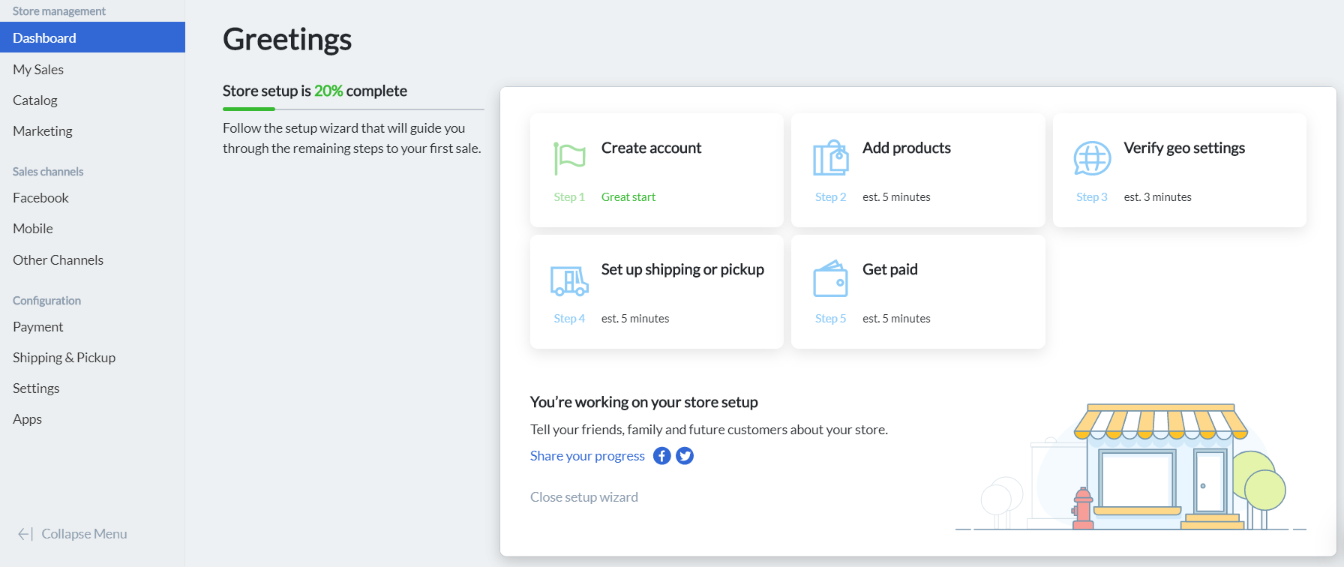Click the store setup progress bar

coord(353,109)
